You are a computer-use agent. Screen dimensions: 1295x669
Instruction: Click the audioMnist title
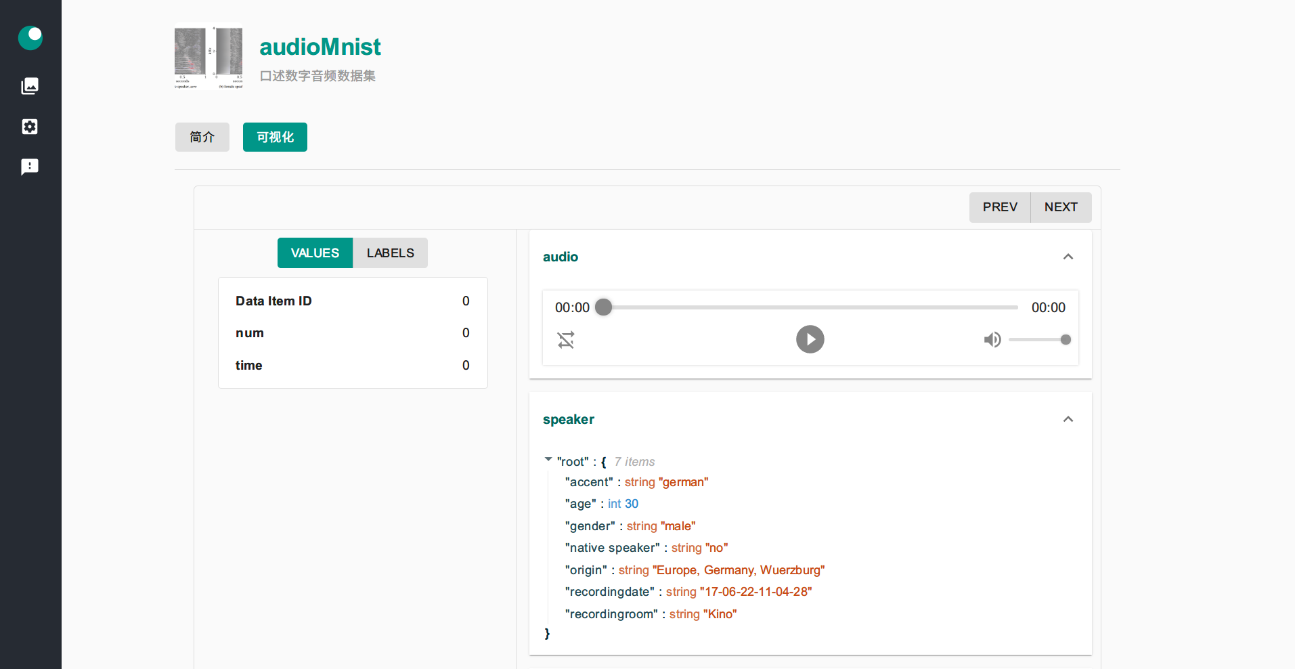coord(320,47)
